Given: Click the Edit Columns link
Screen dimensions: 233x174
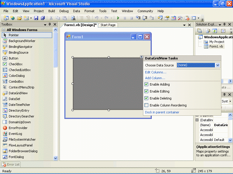Looking at the screenshot, I should [156, 72].
